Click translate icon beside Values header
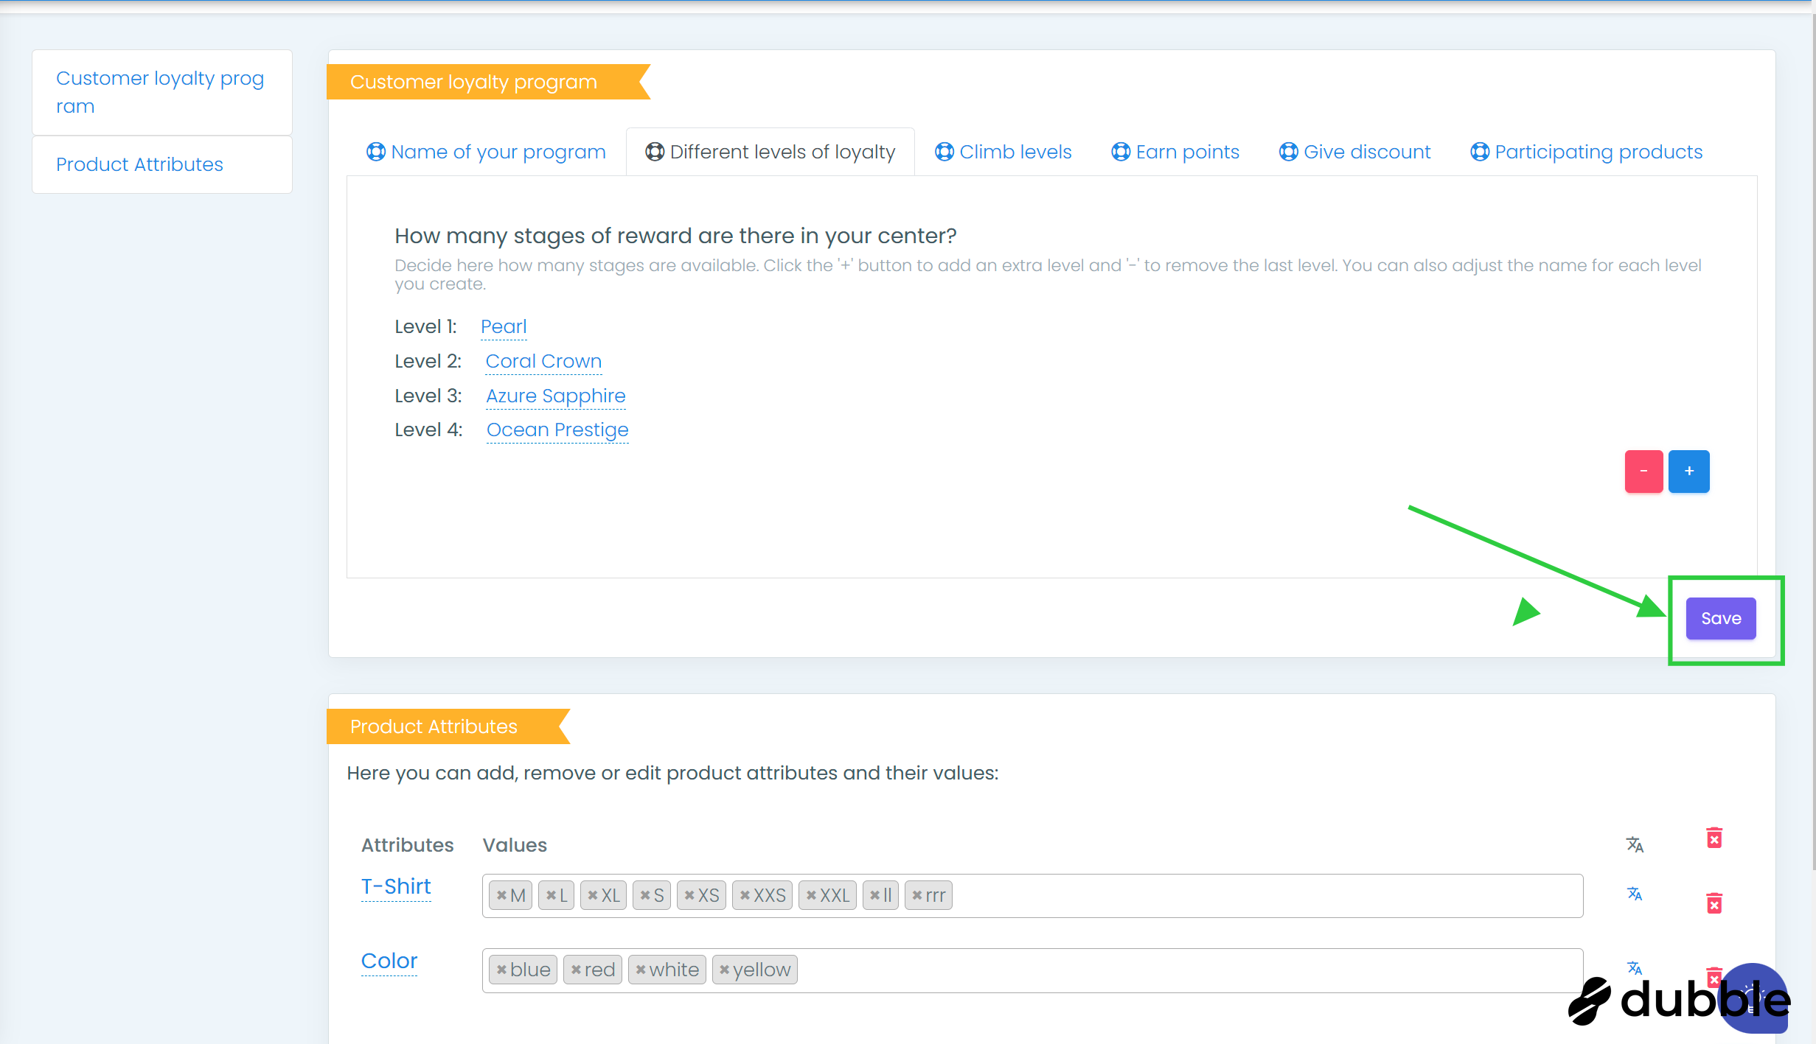1816x1044 pixels. click(x=1635, y=844)
